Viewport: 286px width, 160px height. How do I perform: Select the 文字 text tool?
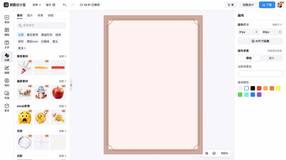click(x=7, y=44)
